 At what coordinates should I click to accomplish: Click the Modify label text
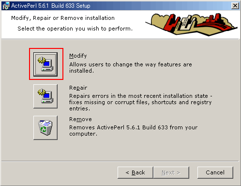[78, 56]
